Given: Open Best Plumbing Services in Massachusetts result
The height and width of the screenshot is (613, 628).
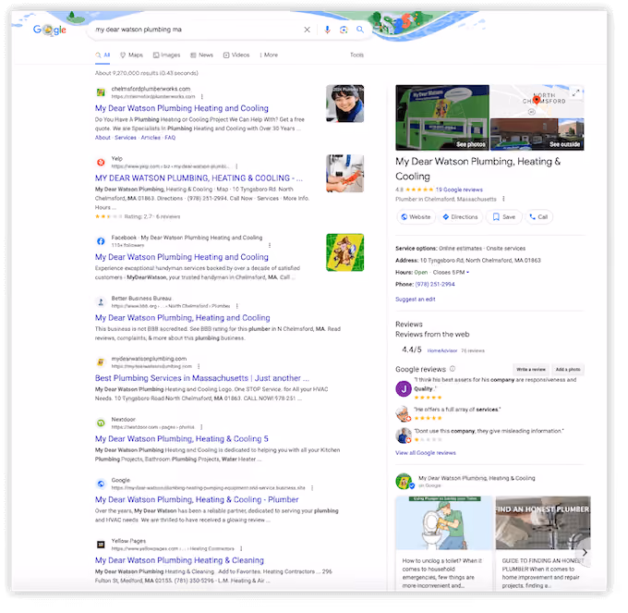Looking at the screenshot, I should point(202,378).
